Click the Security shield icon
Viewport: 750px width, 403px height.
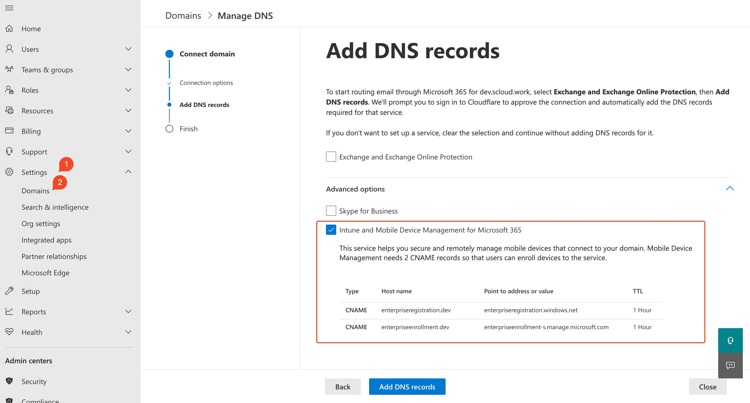pyautogui.click(x=9, y=381)
